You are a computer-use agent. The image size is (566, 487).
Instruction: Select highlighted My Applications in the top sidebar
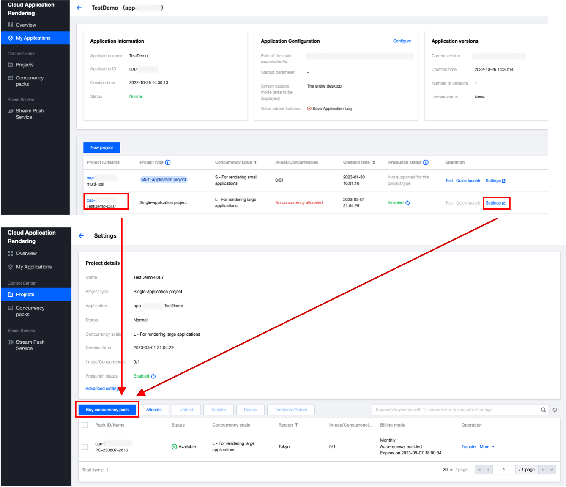point(33,38)
